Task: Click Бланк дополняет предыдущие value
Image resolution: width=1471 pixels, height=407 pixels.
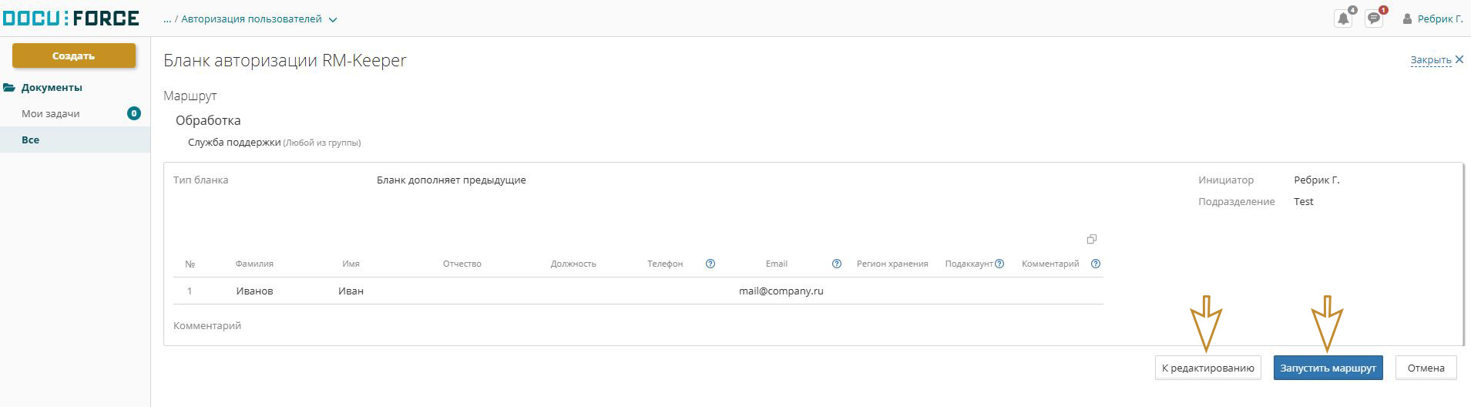Action: coord(452,180)
